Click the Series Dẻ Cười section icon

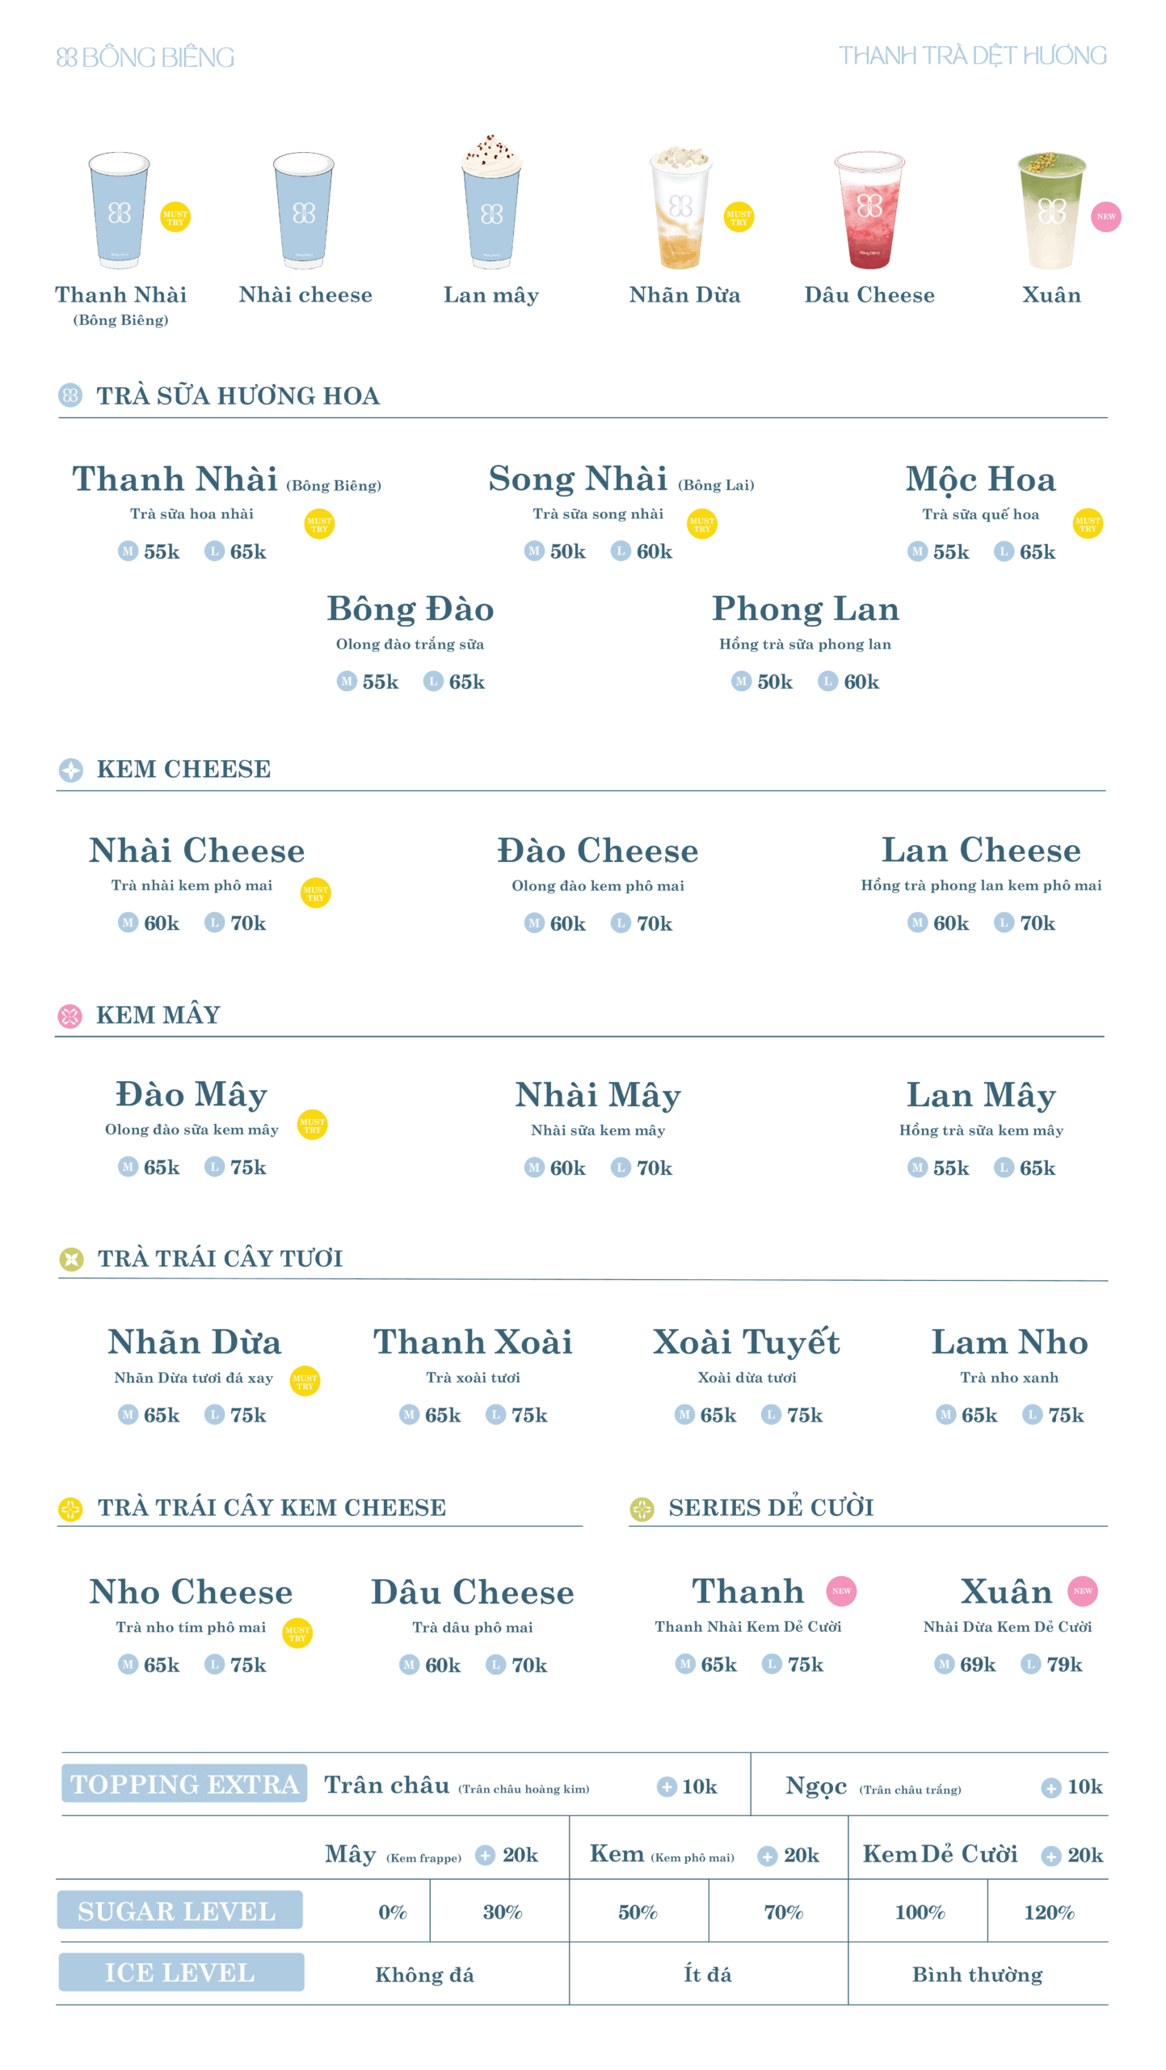tap(642, 1509)
